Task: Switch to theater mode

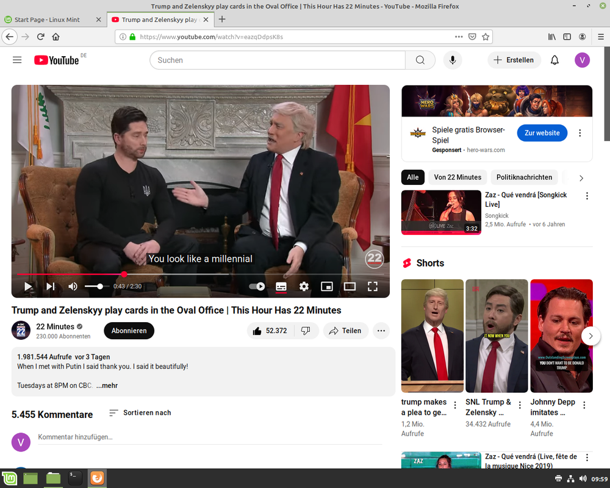Action: [x=350, y=287]
